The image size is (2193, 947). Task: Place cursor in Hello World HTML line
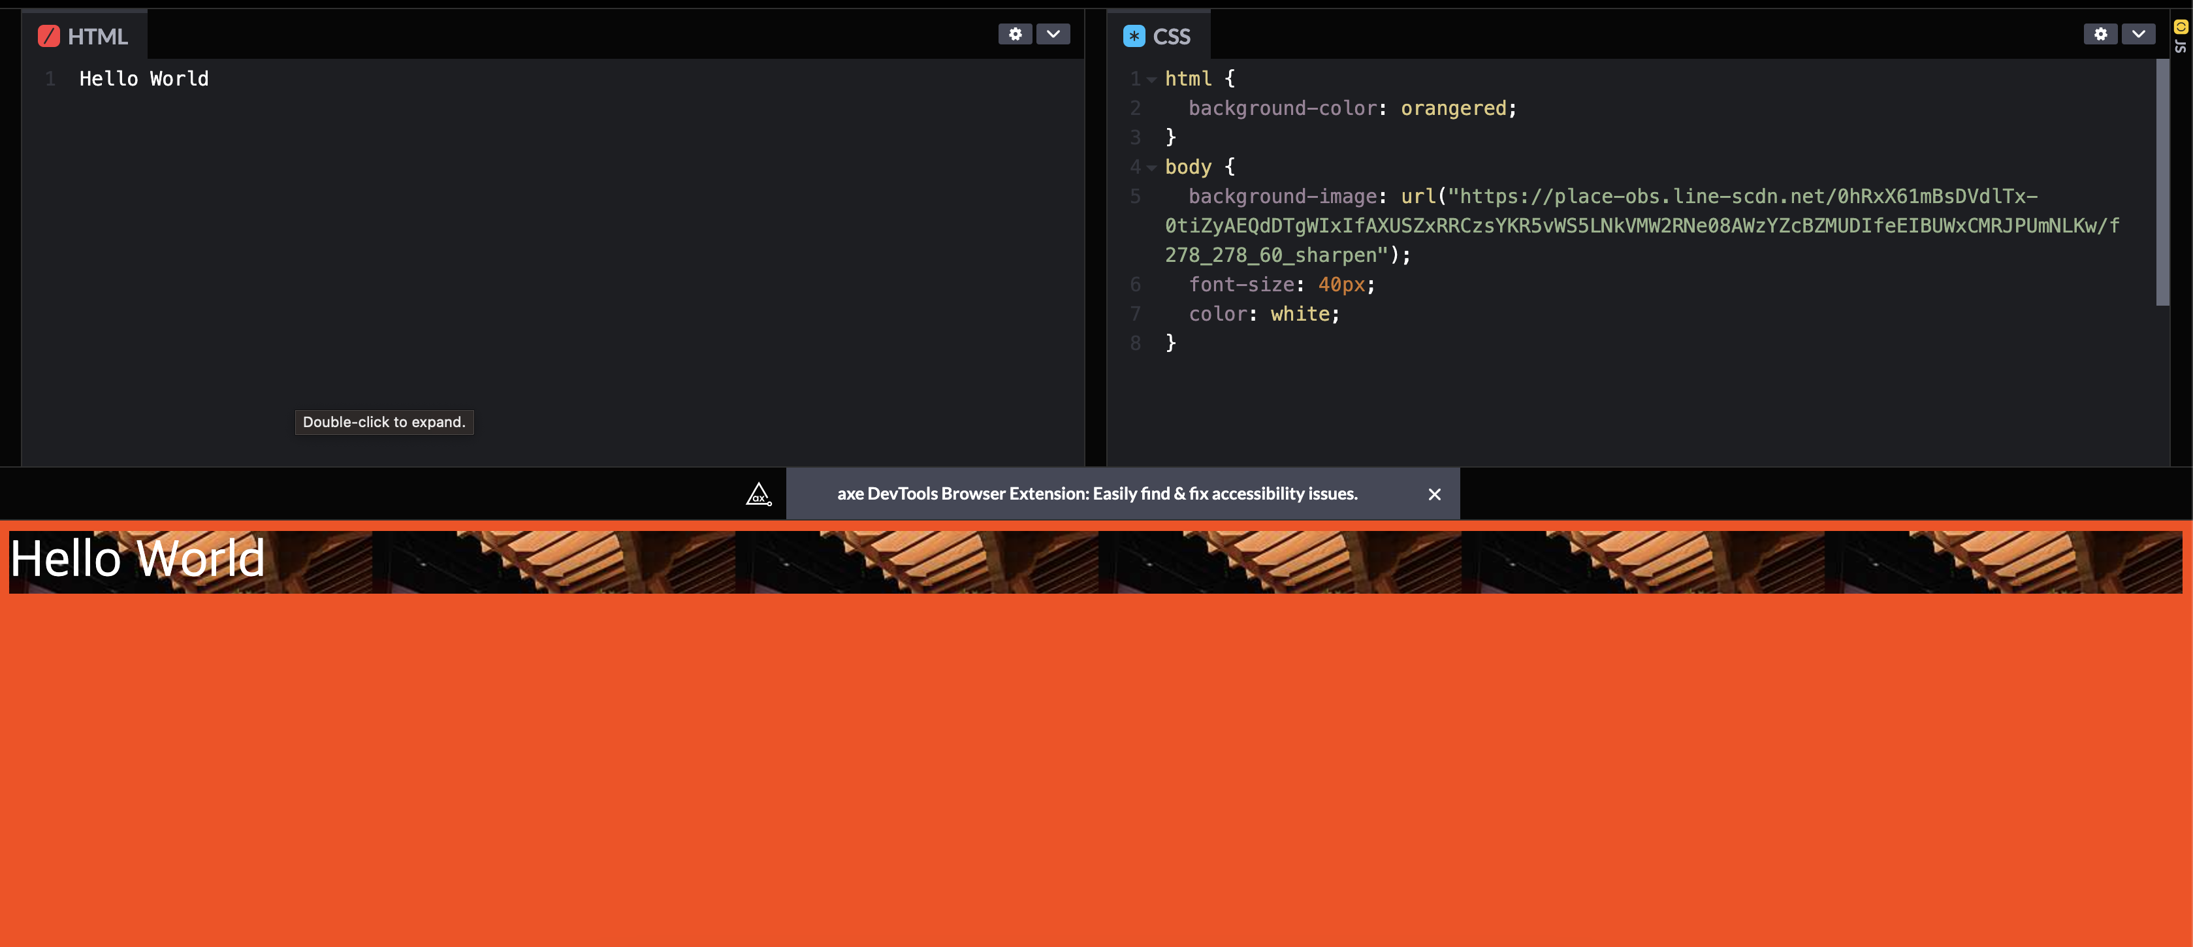[144, 79]
